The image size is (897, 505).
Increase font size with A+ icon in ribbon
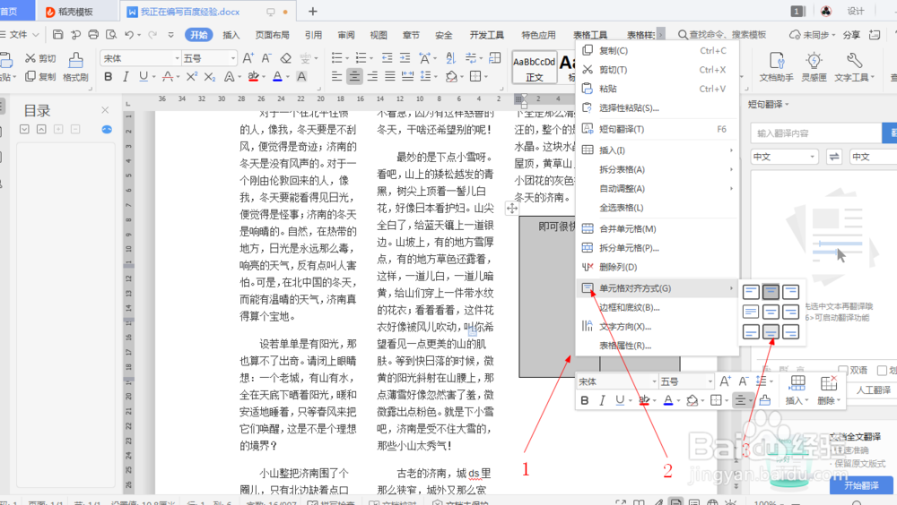pyautogui.click(x=248, y=57)
